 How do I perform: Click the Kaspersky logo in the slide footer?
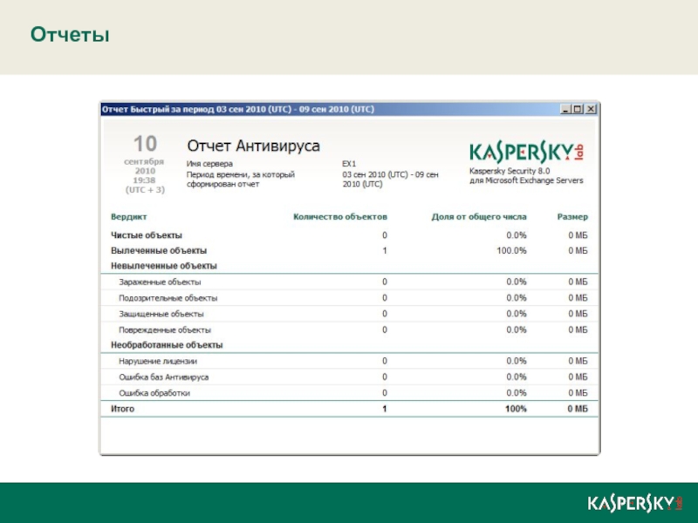tap(635, 503)
